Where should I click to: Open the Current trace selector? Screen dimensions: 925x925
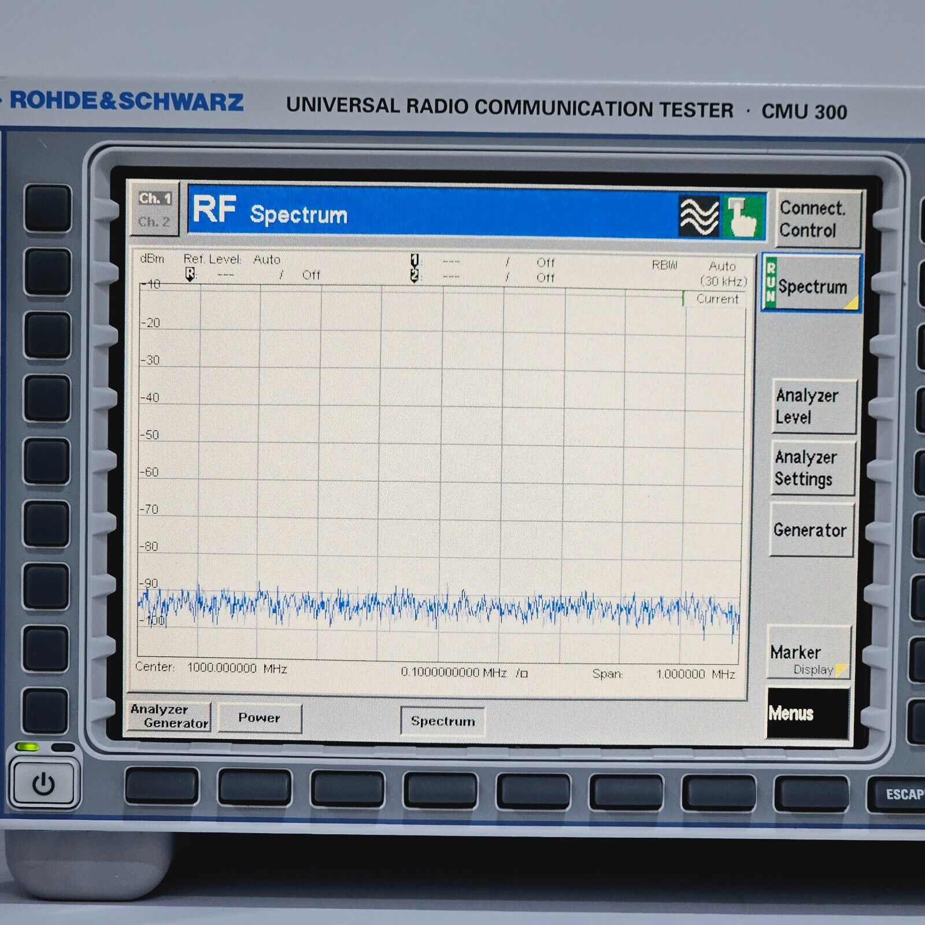pyautogui.click(x=717, y=299)
